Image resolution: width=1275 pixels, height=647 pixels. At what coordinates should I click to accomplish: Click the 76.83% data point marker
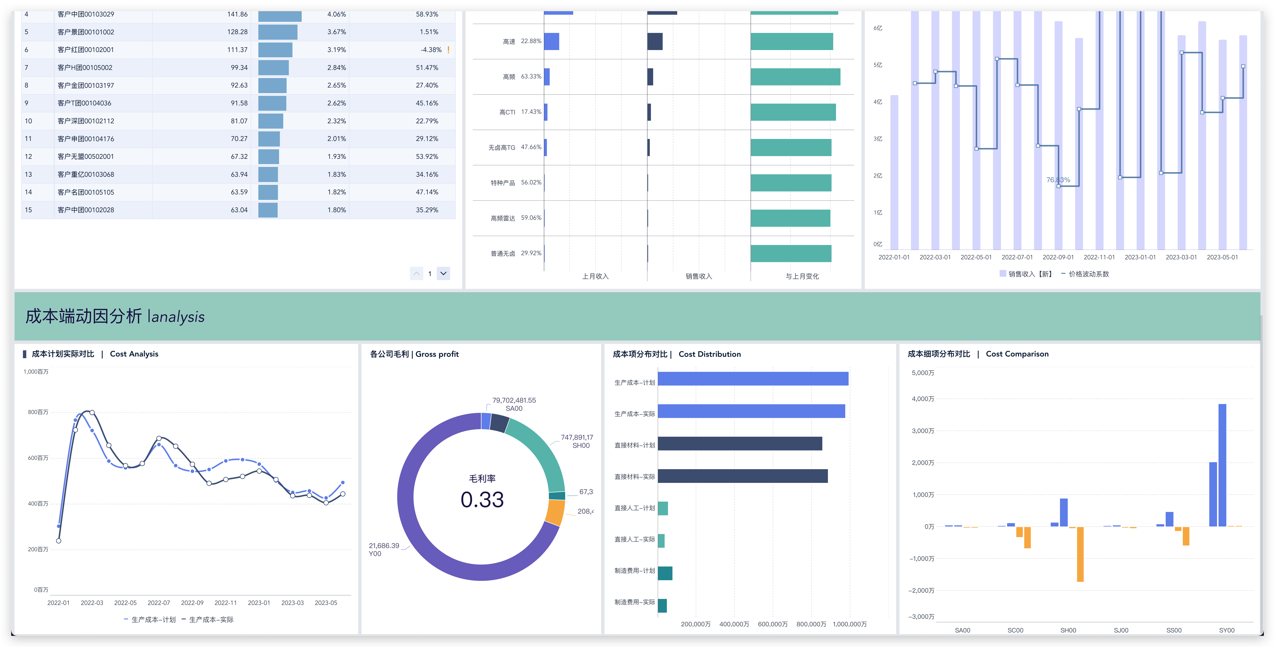coord(1058,186)
